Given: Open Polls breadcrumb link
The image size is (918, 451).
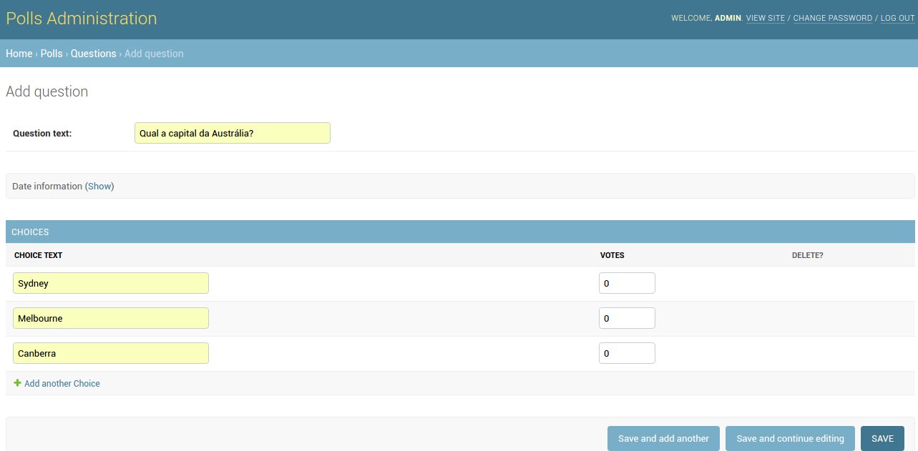Looking at the screenshot, I should (52, 54).
